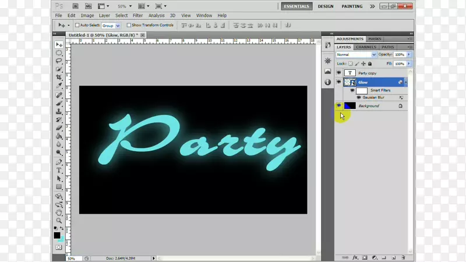
Task: Switch to the Channels tab
Action: coord(366,47)
